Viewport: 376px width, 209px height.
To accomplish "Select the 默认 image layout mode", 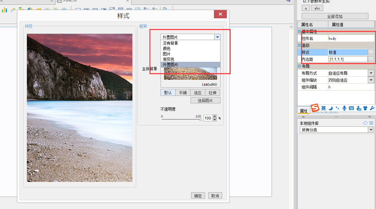I will tap(168, 93).
